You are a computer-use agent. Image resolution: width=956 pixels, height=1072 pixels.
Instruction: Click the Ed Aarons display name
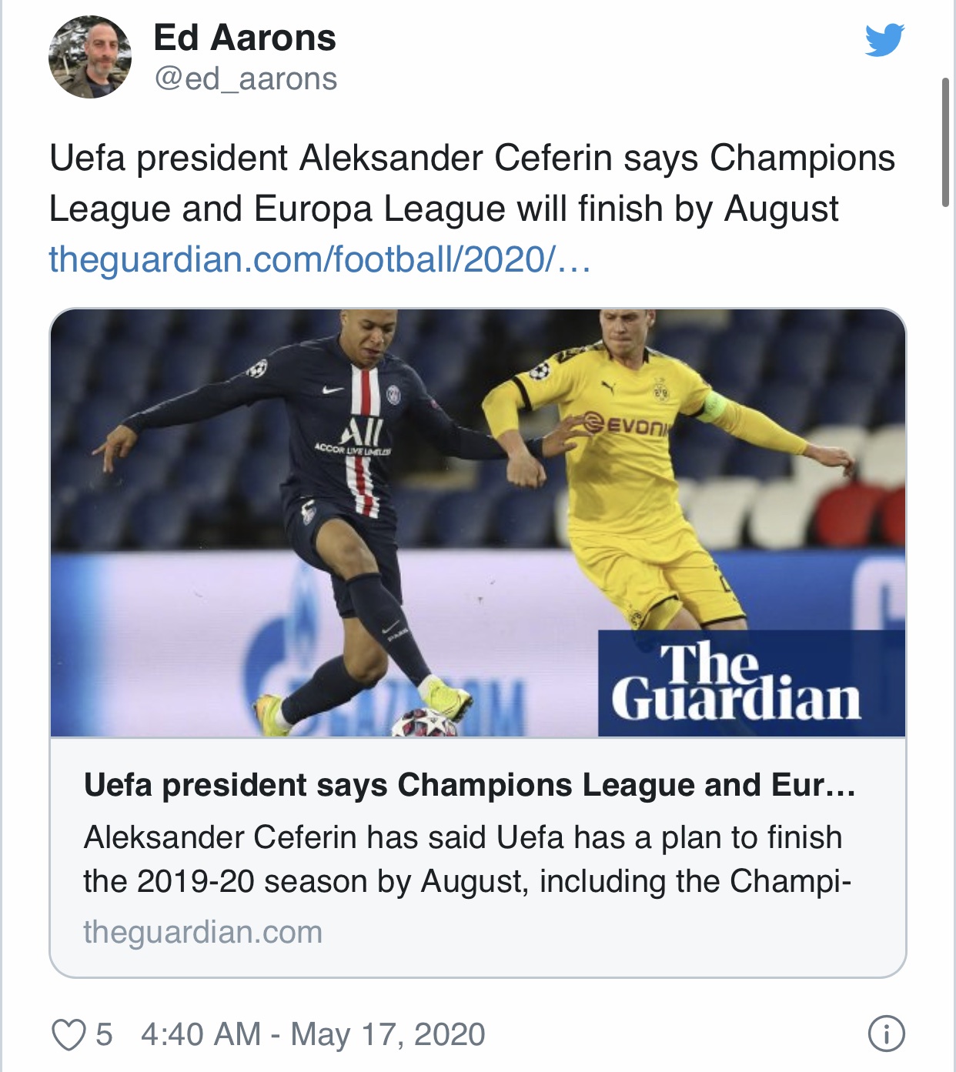coord(245,38)
